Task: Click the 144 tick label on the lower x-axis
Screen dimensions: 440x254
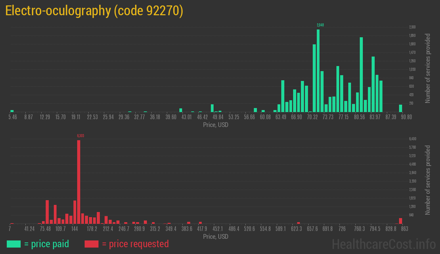Action: [75, 229]
